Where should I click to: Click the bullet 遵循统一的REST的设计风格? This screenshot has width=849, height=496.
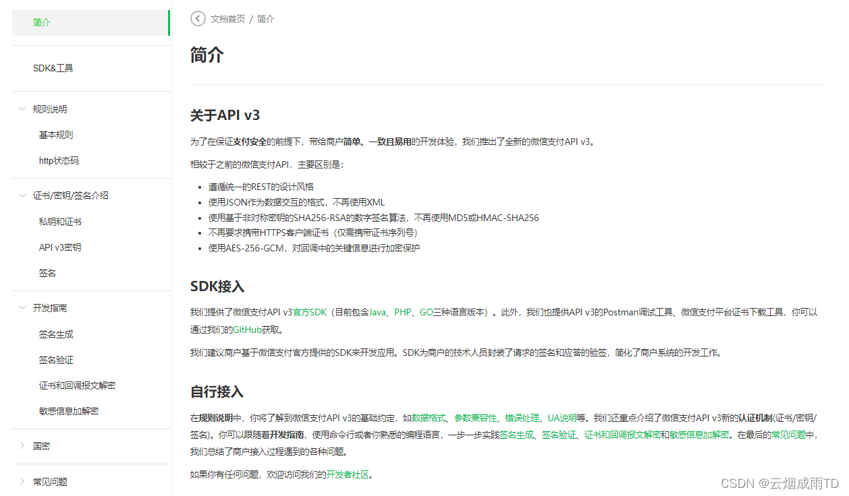(261, 187)
